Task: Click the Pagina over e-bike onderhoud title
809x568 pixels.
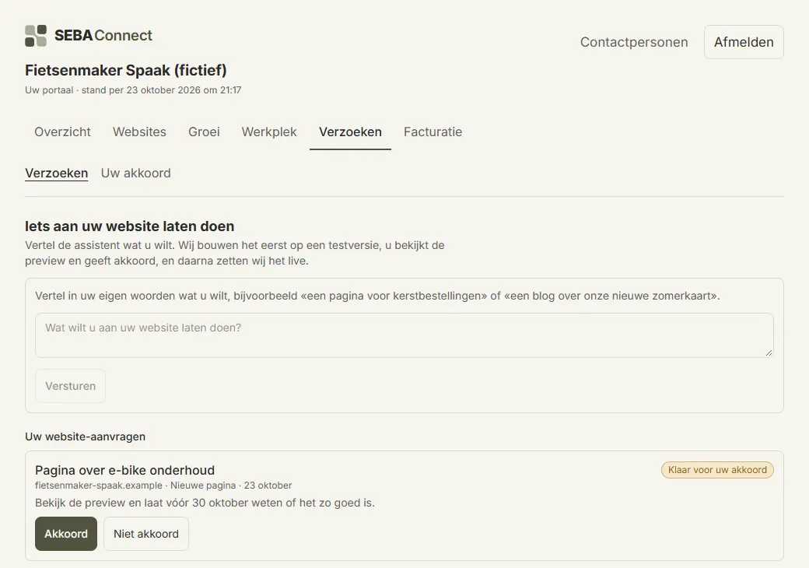Action: 125,471
